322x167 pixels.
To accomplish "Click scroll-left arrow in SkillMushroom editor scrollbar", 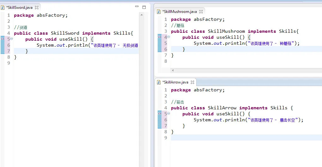I will 173,70.
